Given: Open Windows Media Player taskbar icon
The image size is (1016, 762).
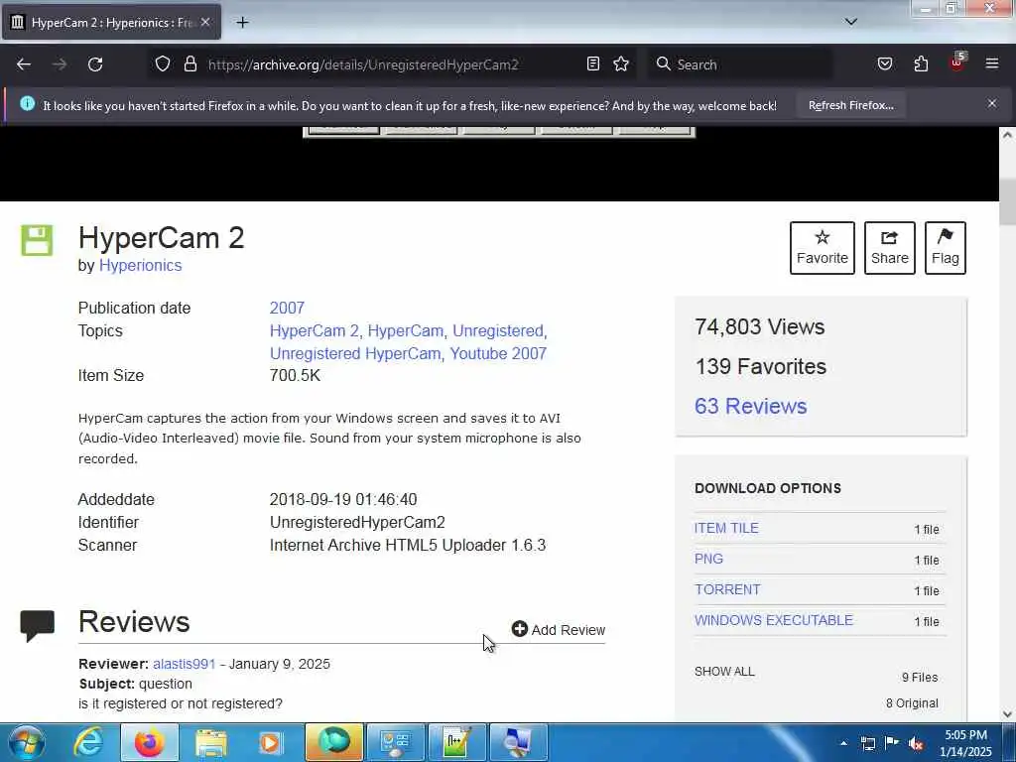Looking at the screenshot, I should (x=271, y=742).
